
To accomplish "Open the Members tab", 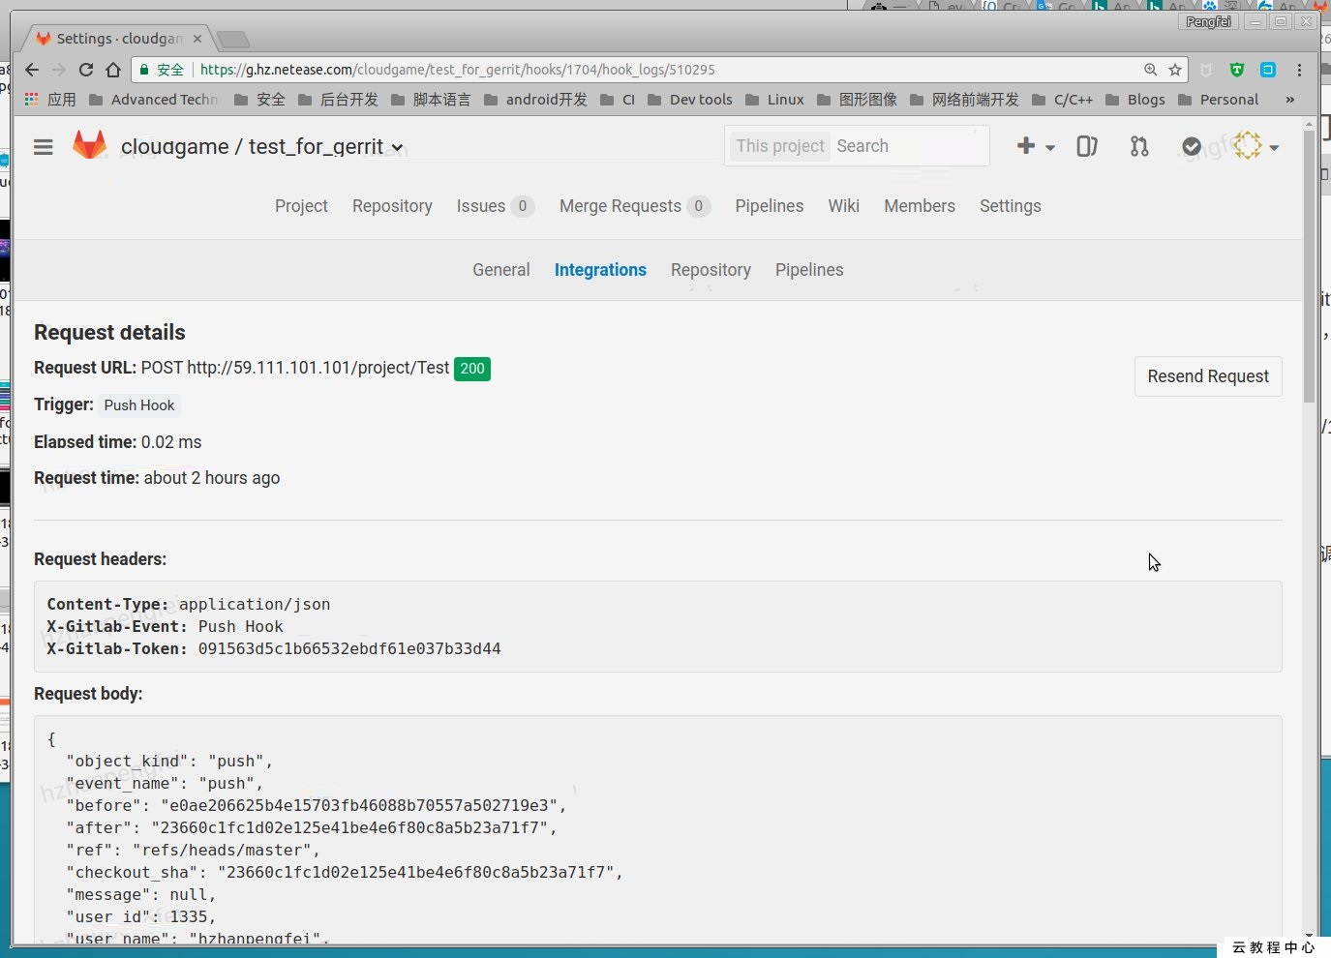I will tap(920, 206).
